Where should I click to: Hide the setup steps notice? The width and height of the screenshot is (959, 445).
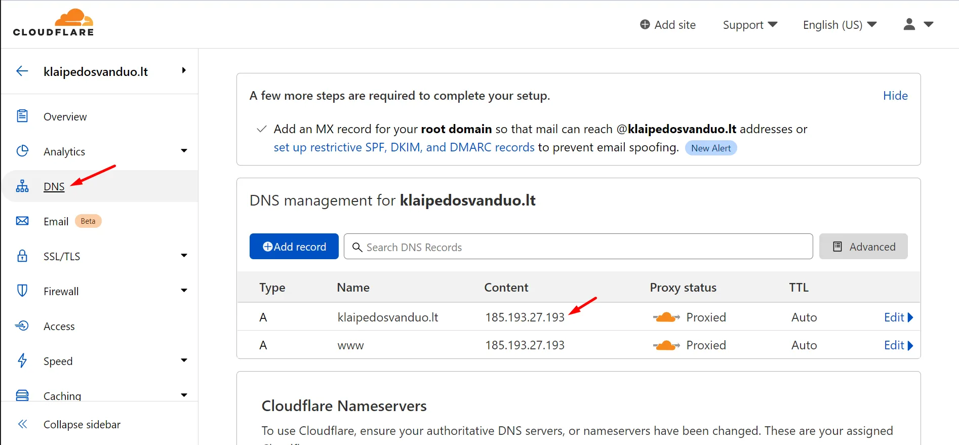(x=895, y=96)
